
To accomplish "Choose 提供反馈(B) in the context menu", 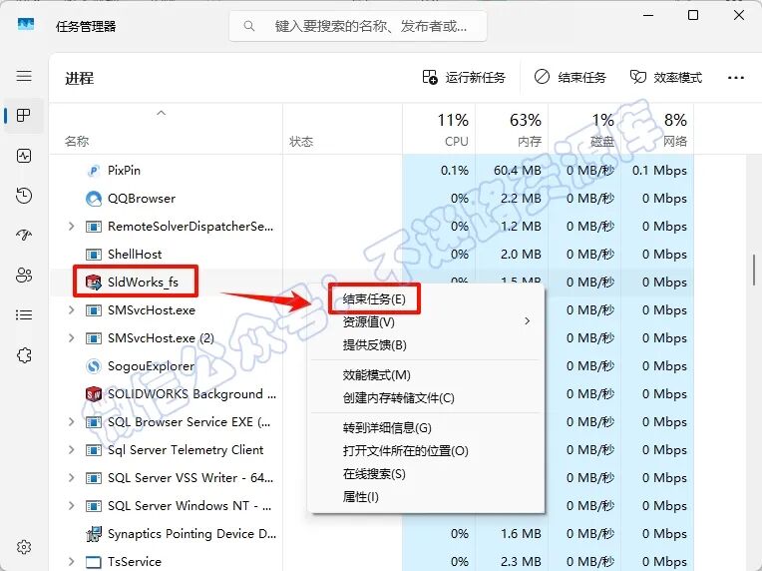I will coord(374,344).
